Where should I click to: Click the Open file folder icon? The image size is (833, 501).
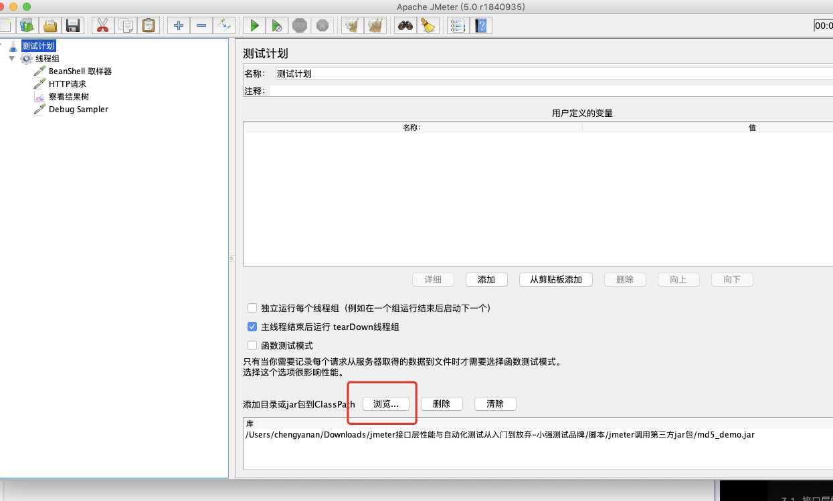tap(50, 25)
